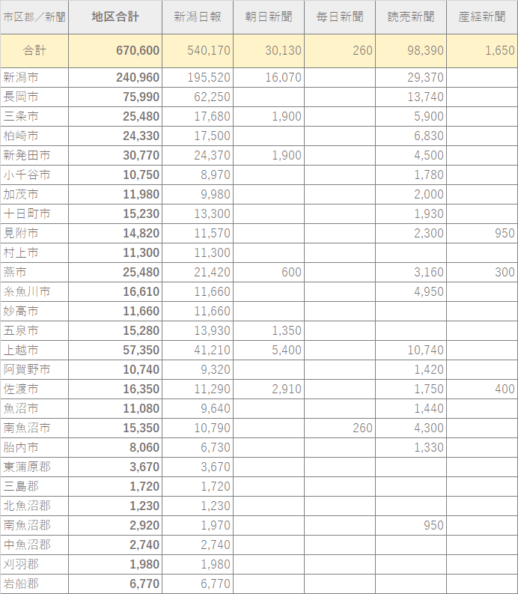Click the value 13,740
518x594 pixels.
click(x=425, y=97)
